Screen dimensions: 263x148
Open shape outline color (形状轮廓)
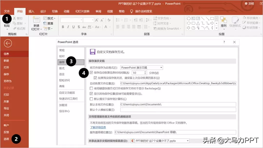251,23
